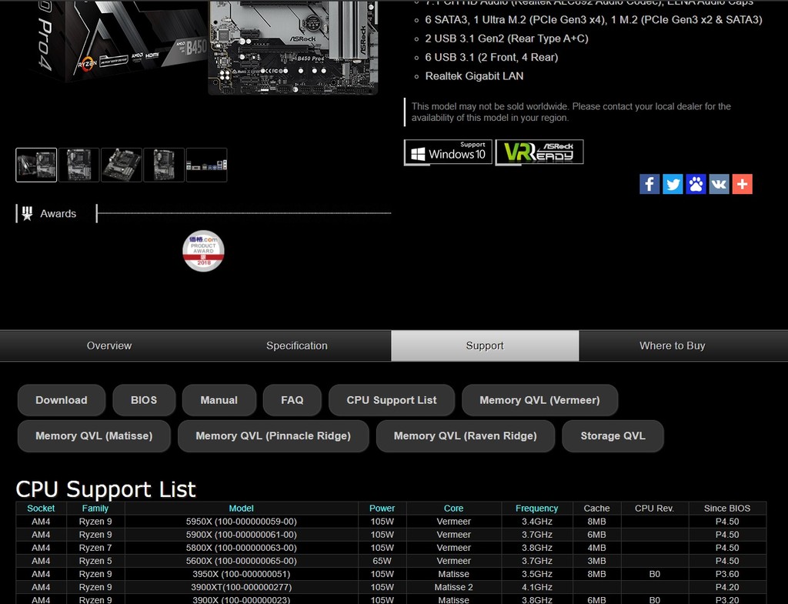Open more sharing options plus icon
Screen dimensions: 788x604
pos(743,184)
